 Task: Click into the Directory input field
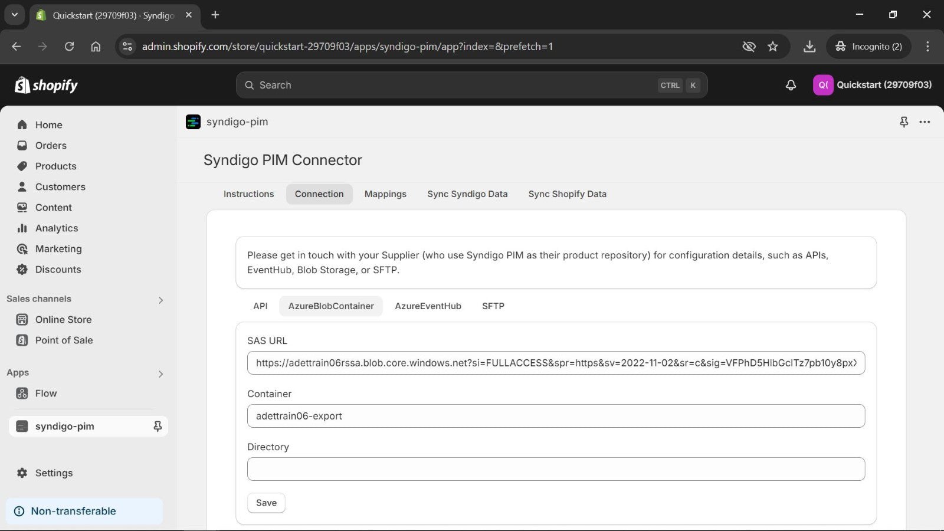[x=556, y=469]
